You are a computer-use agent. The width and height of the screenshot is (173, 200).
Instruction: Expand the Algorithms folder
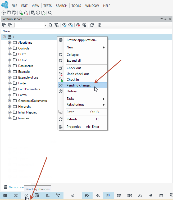(9, 43)
